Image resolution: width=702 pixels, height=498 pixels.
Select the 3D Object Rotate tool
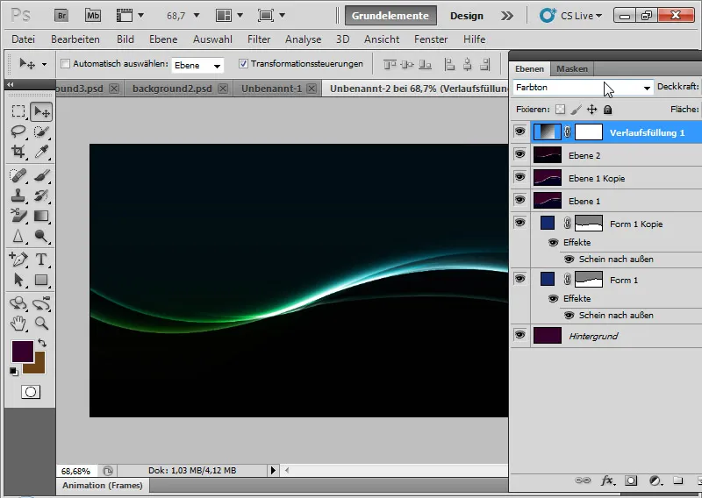tap(18, 303)
